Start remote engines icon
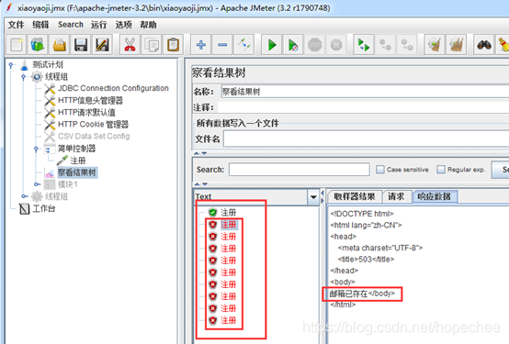 [364, 45]
